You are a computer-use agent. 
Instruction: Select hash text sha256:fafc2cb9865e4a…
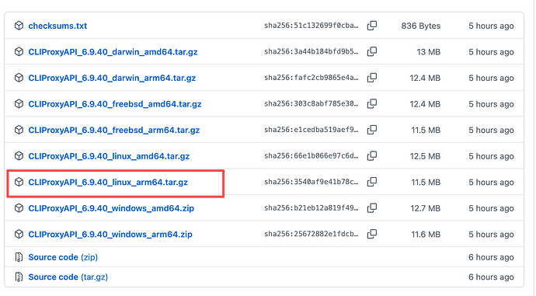[312, 78]
